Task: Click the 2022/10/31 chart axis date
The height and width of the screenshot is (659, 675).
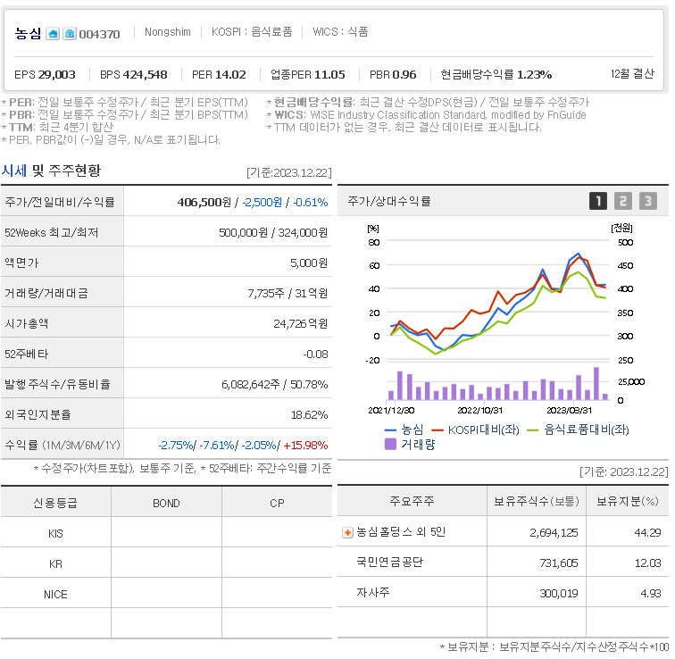Action: (x=479, y=410)
